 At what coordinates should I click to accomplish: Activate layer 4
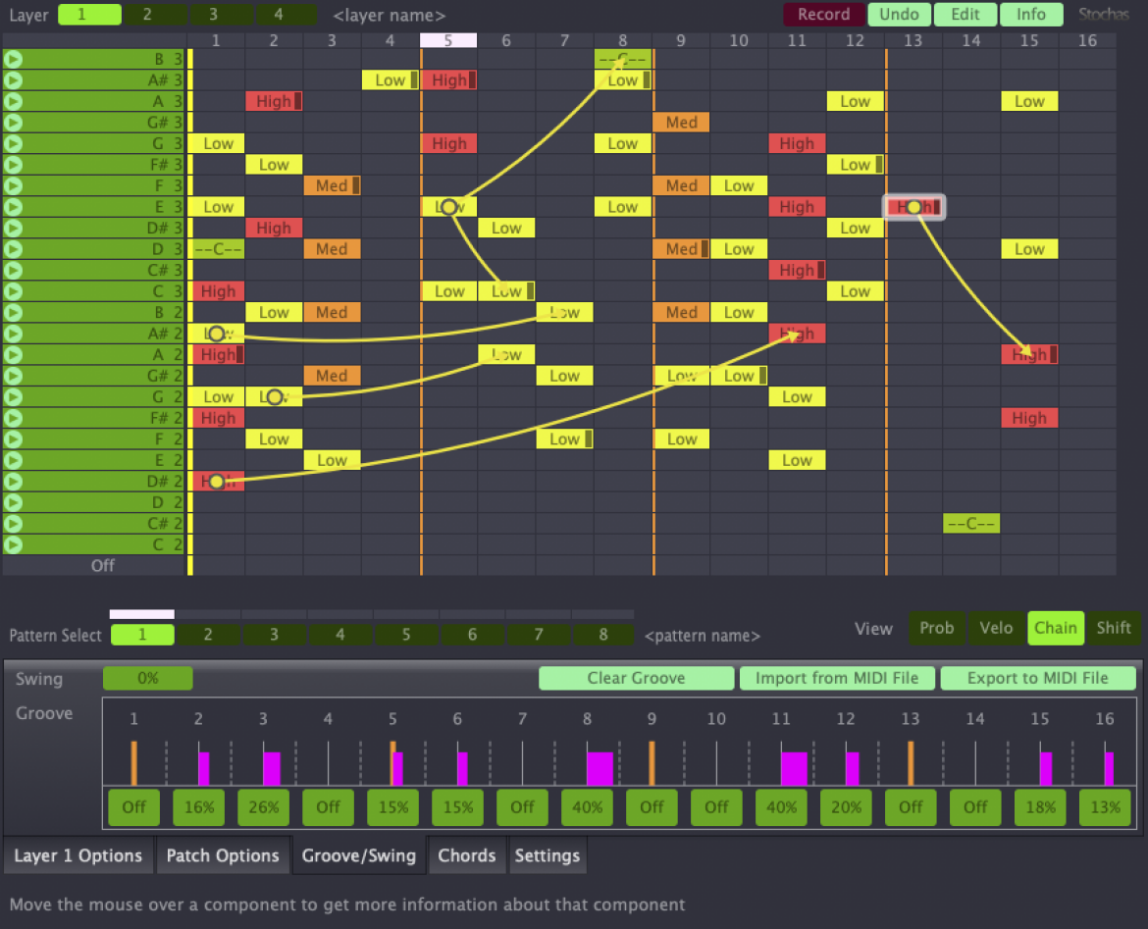pos(287,15)
